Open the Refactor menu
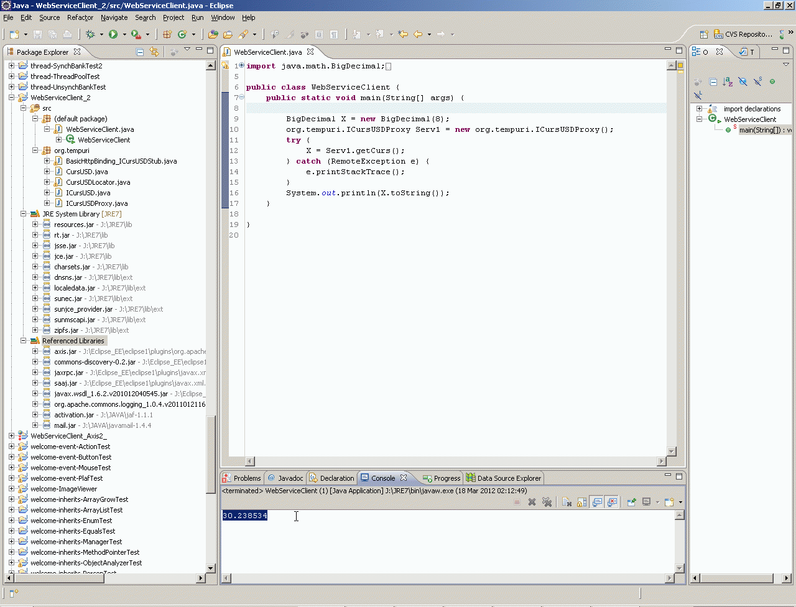Viewport: 796px width, 607px height. 80,17
